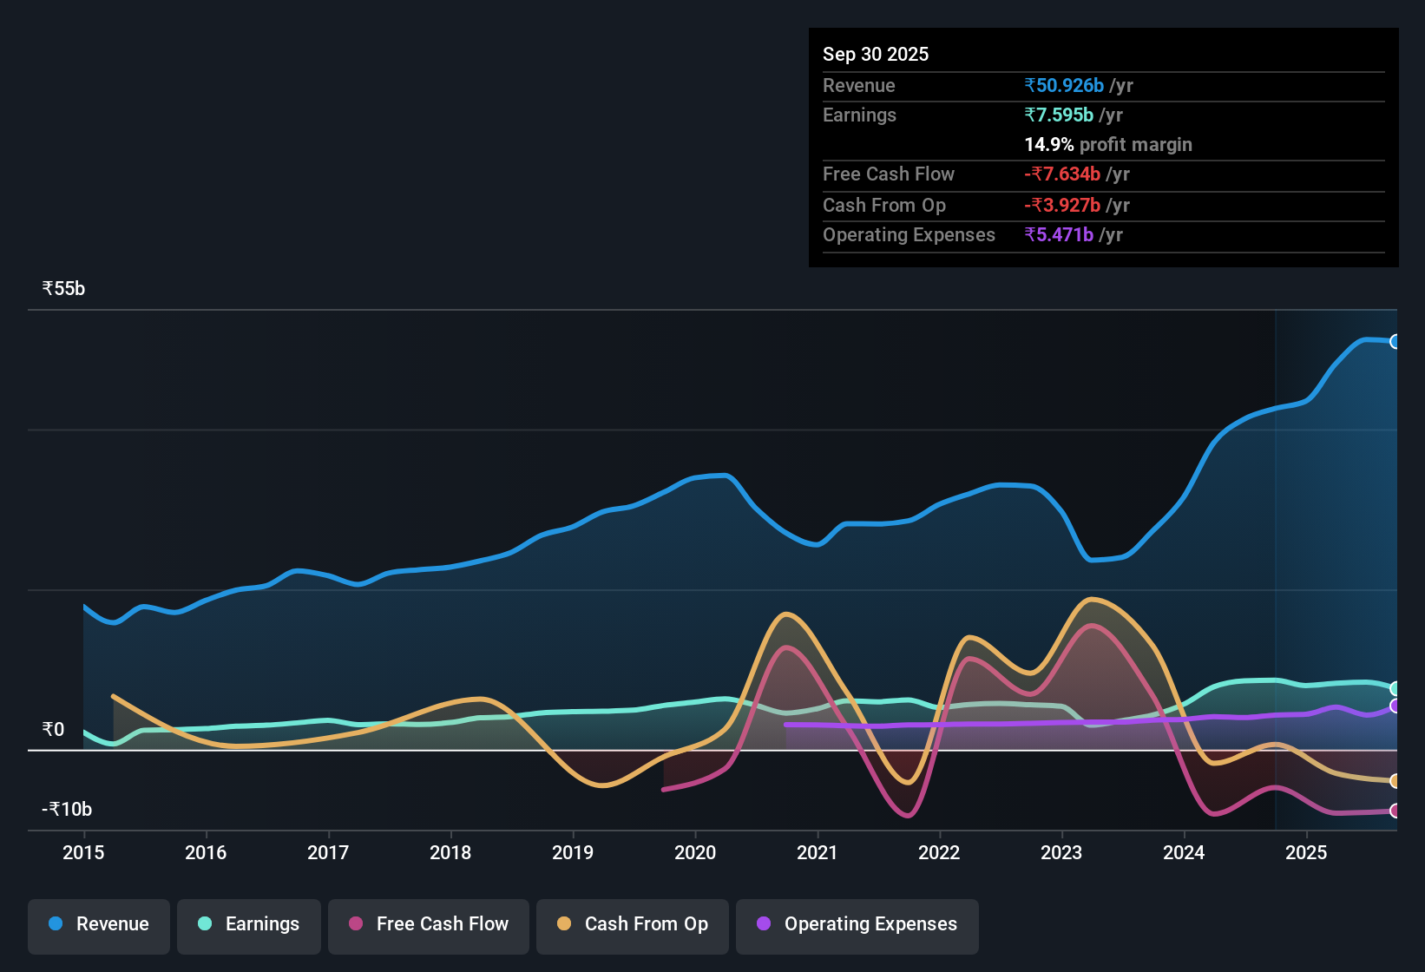Click the orange Cash From Op dot icon
Image resolution: width=1425 pixels, height=972 pixels.
[x=564, y=924]
